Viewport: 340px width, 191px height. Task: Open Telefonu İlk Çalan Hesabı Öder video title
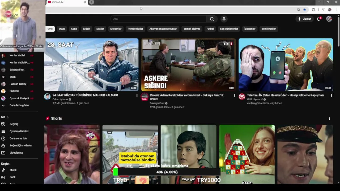pos(286,95)
